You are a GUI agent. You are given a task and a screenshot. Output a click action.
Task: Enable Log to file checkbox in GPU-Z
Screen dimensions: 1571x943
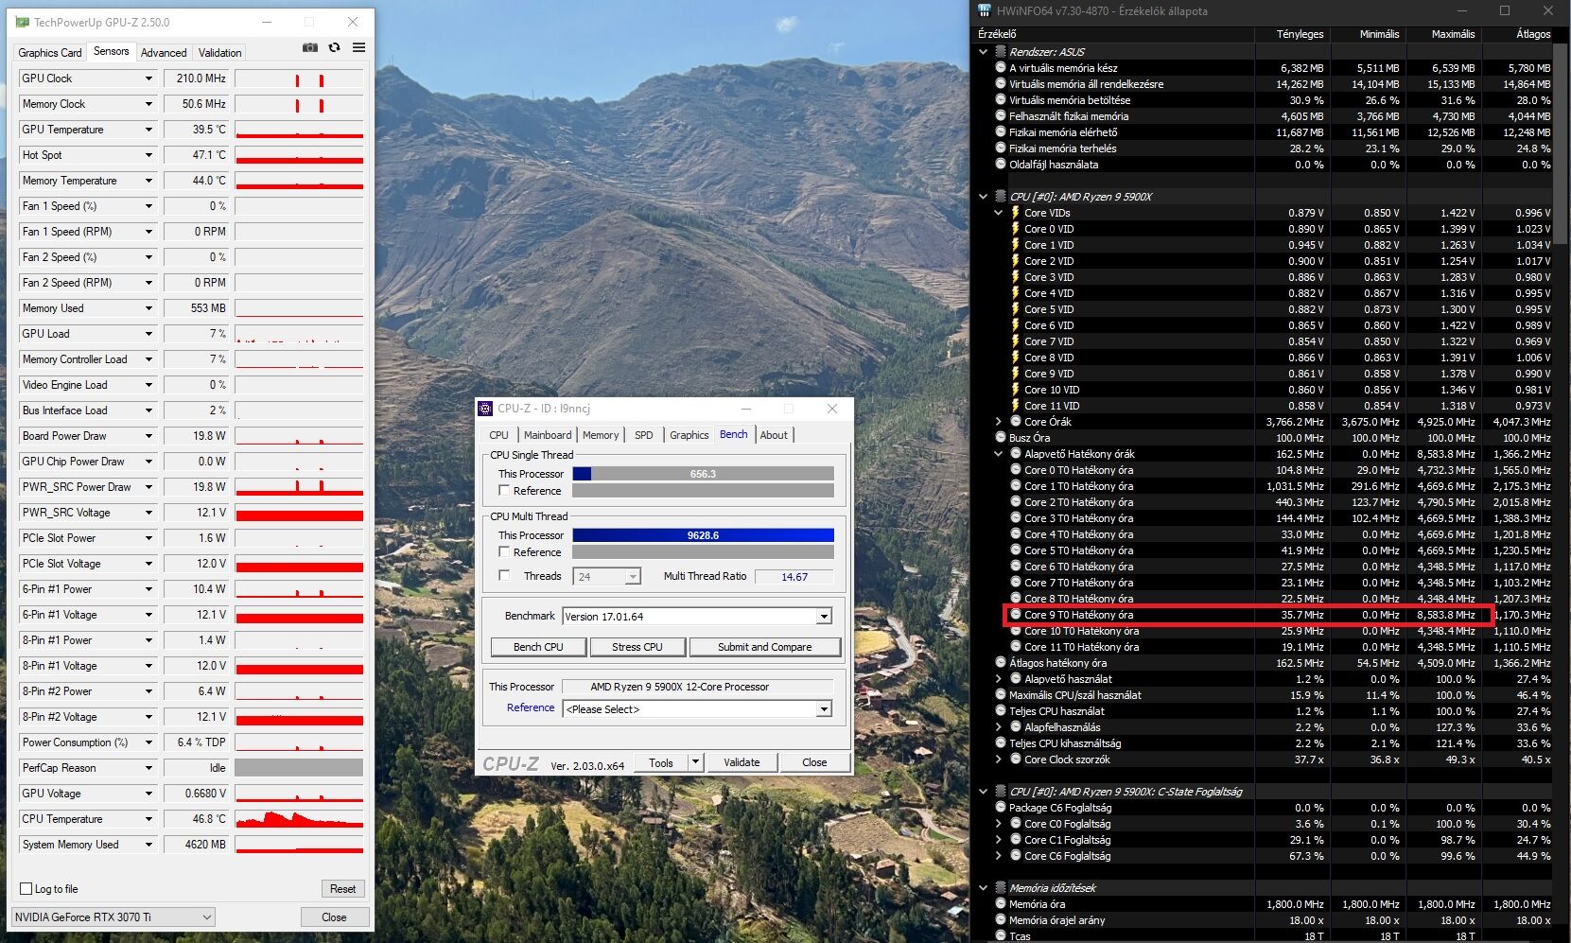(x=26, y=889)
